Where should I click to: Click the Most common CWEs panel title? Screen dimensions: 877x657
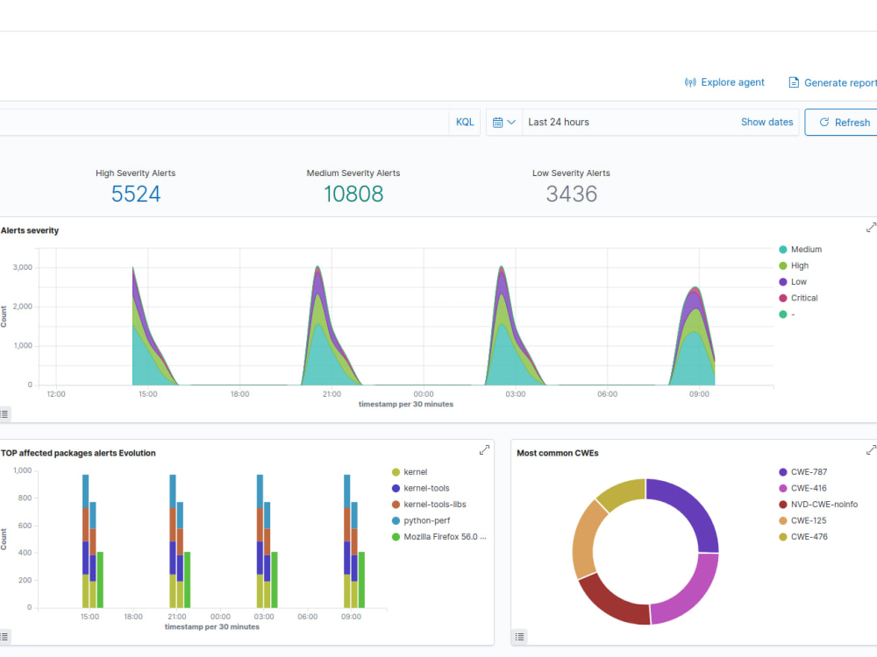pyautogui.click(x=558, y=453)
